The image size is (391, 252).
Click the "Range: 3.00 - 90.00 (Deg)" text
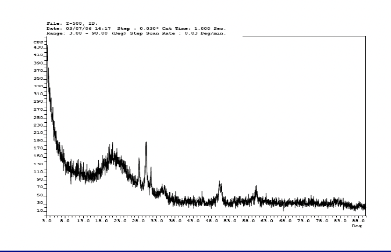[x=86, y=33]
